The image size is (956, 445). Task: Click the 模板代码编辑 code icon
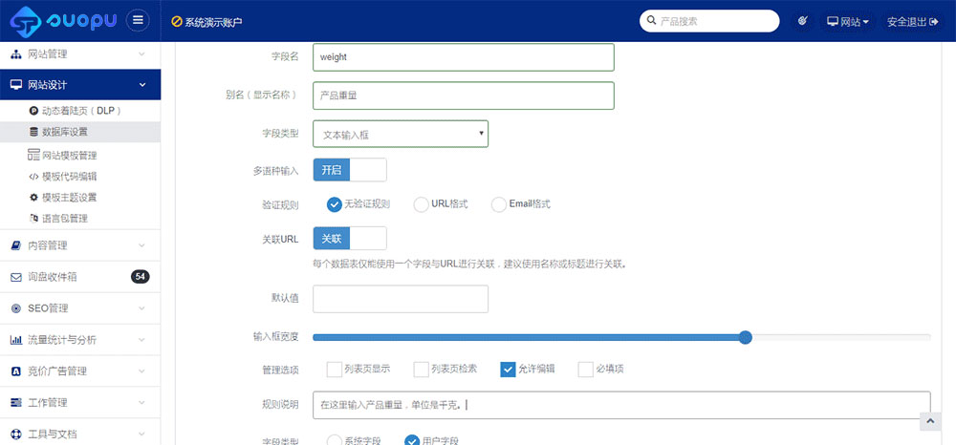[x=33, y=177]
